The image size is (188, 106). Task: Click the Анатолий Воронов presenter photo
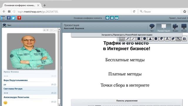pos(31,51)
